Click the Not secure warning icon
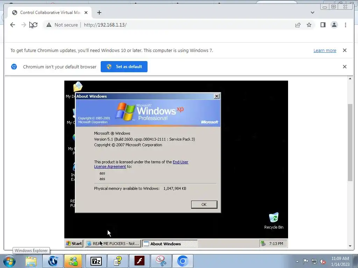Screen dimensions: 358x268 49,25
